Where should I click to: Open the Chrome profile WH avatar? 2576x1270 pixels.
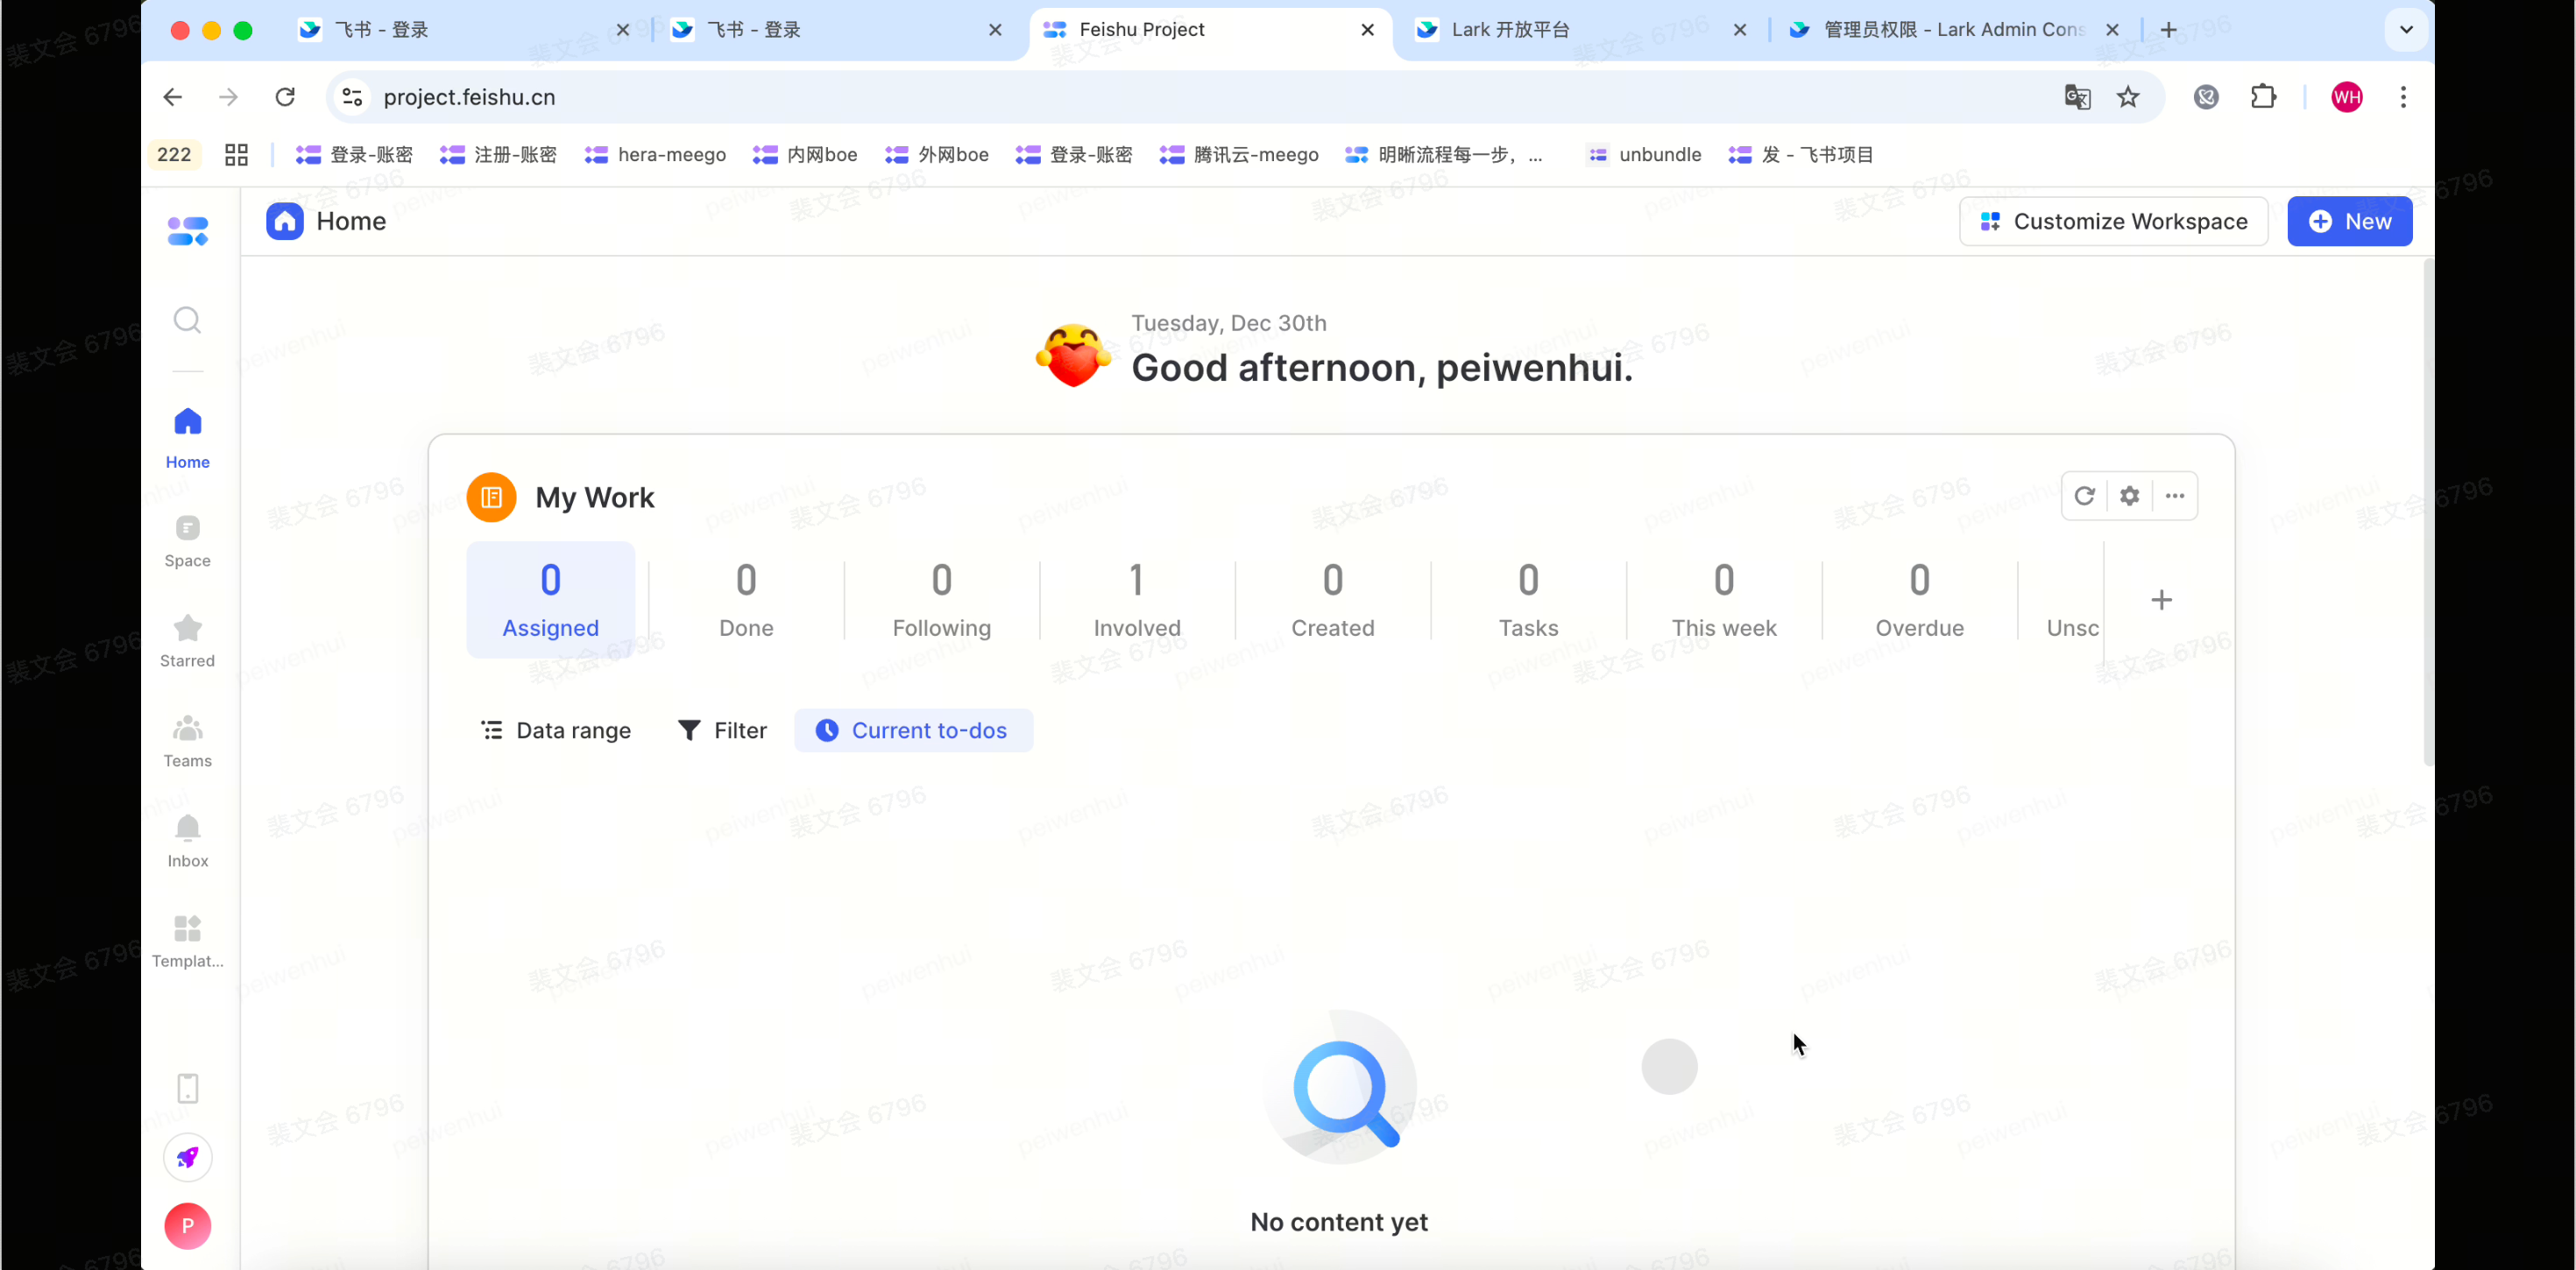click(x=2347, y=97)
